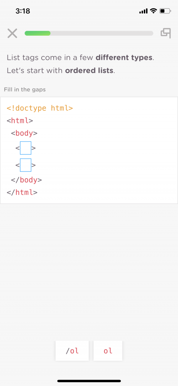Tap the opening body tag line
Viewport: 178px width, 386px height.
coord(24,133)
